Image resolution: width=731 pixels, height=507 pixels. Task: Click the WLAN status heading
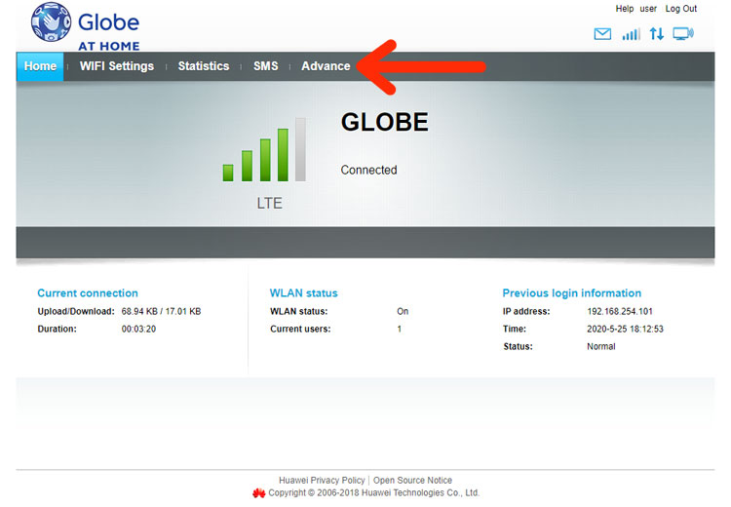pos(303,292)
